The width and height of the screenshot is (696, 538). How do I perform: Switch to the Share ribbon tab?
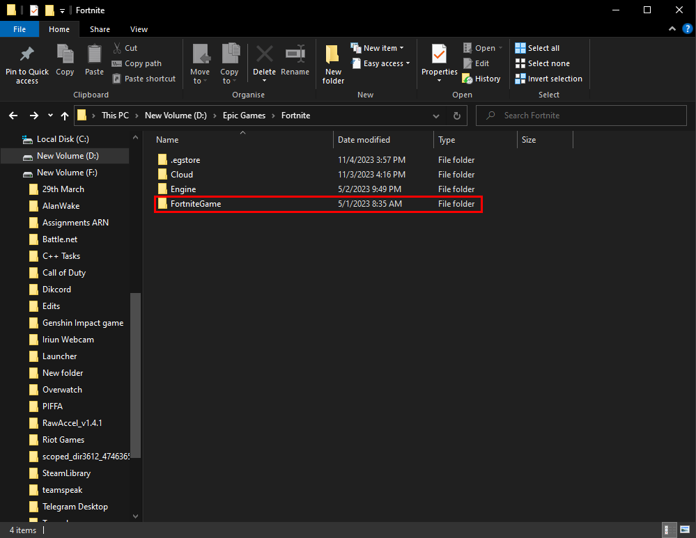pyautogui.click(x=100, y=29)
